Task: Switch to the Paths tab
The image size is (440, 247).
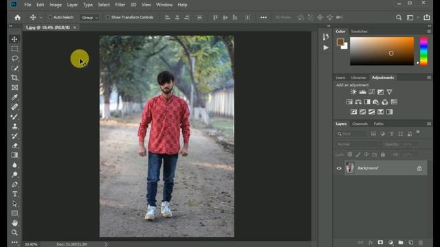Action: click(378, 123)
